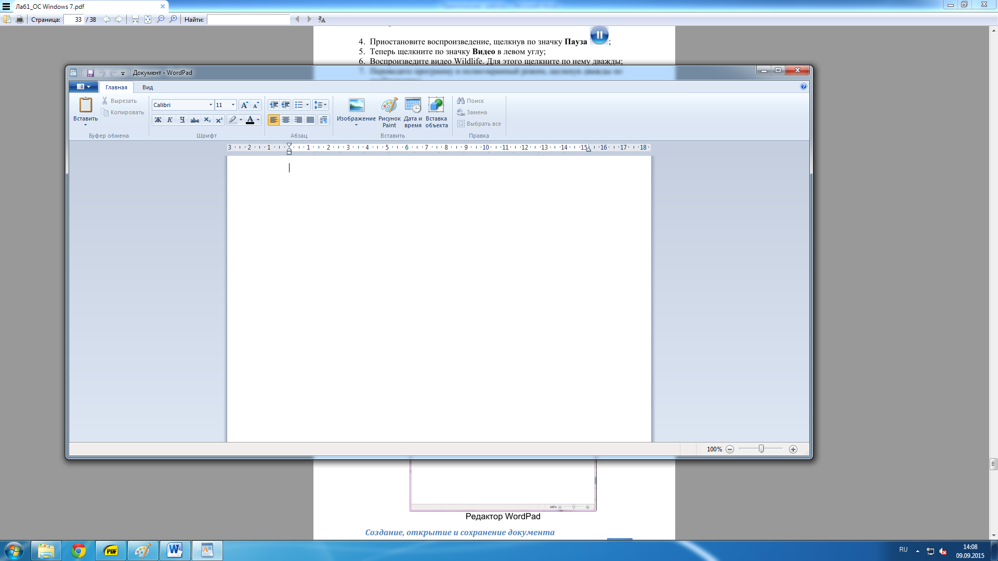Expand the Изображение dropdown arrow
Screen dimensions: 998x561
tap(356, 125)
